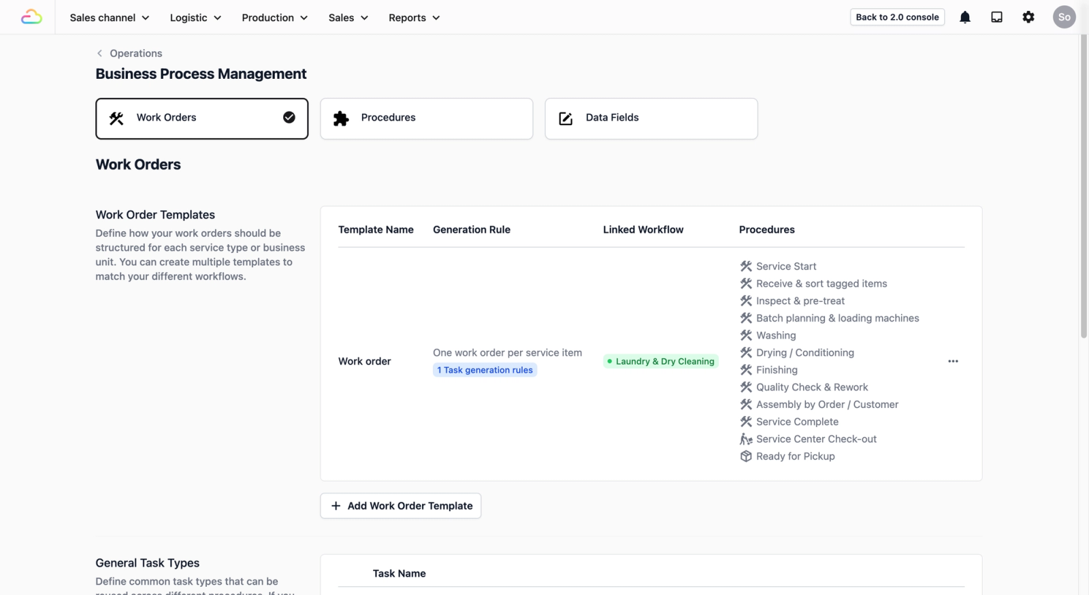Open the 'So' user avatar menu
Screen dimensions: 1089x595
(1064, 17)
